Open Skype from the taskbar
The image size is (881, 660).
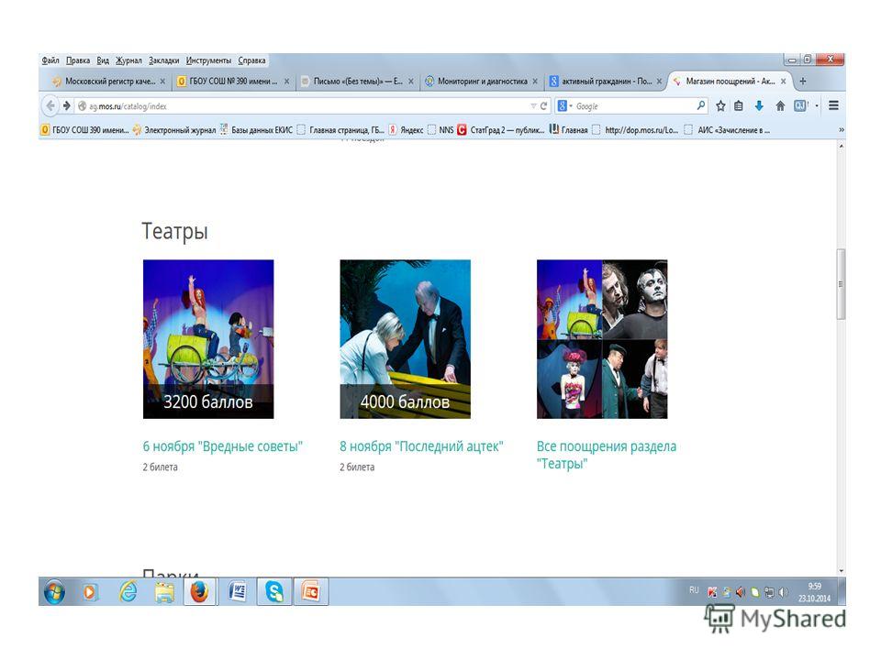tap(274, 592)
